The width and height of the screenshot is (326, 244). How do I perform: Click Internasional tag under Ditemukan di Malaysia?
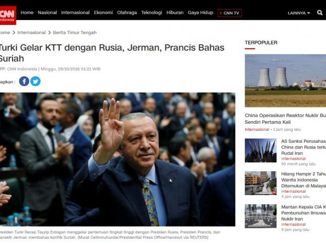pos(293,191)
